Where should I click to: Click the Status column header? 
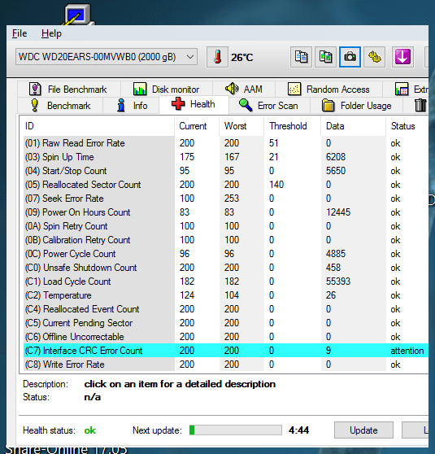pos(407,126)
